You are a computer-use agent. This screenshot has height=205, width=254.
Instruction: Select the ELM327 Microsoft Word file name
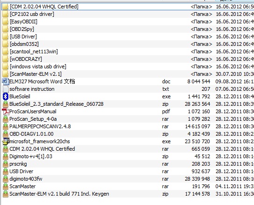tap(42, 81)
